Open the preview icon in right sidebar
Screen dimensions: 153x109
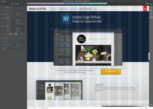click(151, 8)
